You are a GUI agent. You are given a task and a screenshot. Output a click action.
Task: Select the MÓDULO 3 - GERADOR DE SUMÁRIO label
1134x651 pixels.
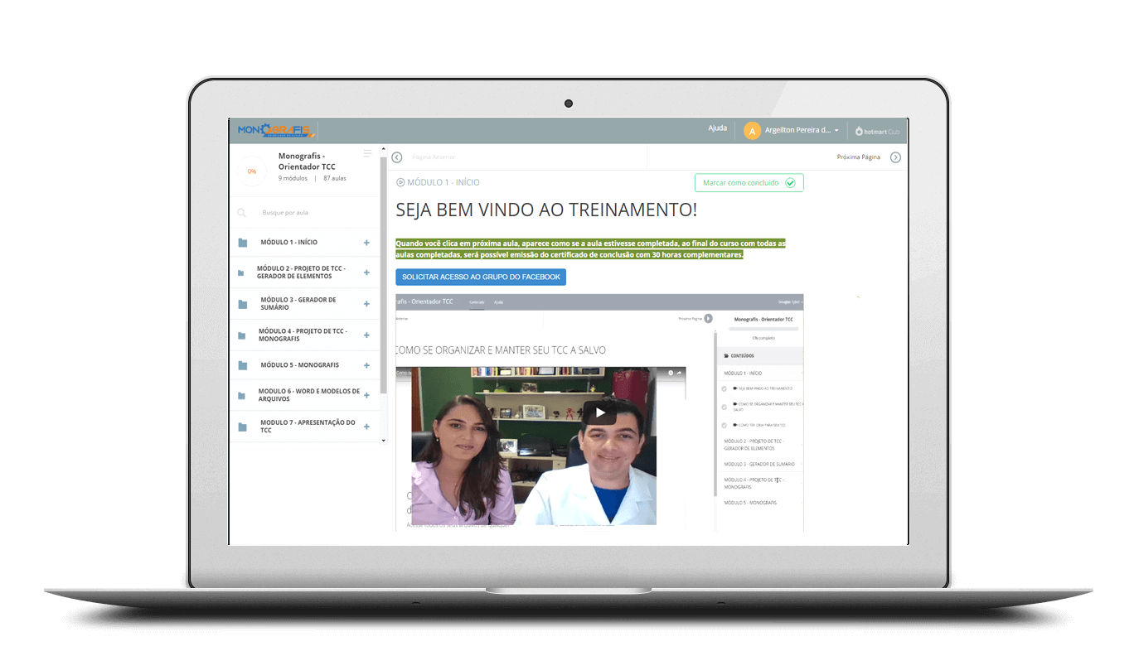click(x=298, y=304)
